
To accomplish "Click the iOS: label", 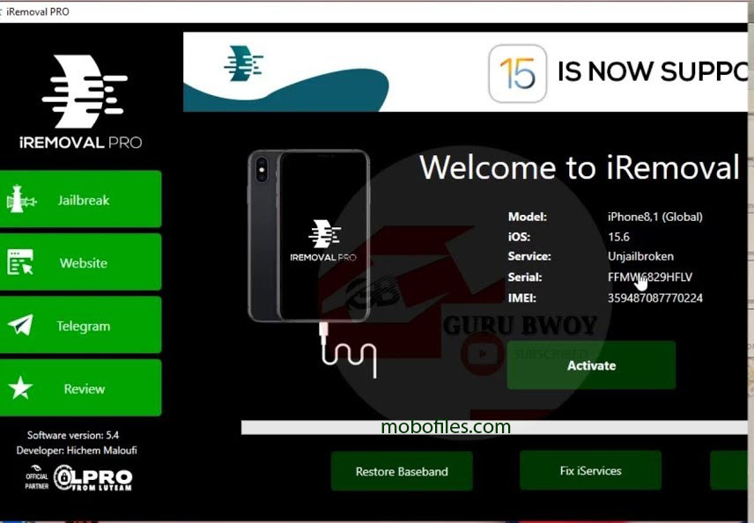I will (520, 237).
